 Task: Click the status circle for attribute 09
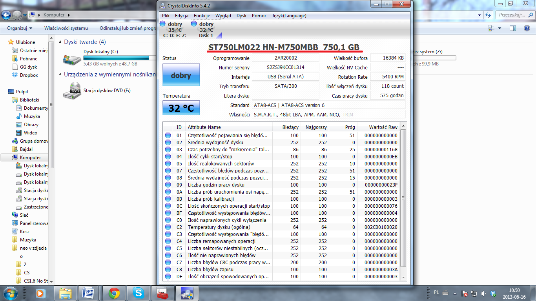pyautogui.click(x=168, y=185)
